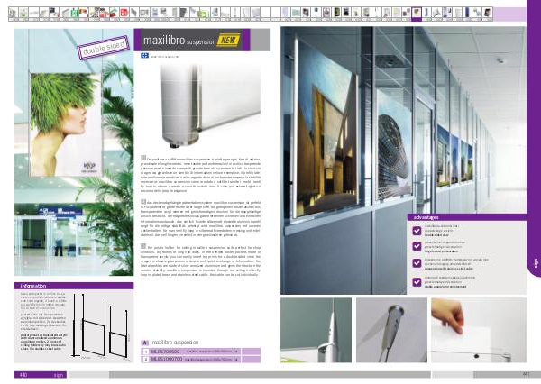
Task: Click the 'sign' label in the footer
Action: (x=59, y=375)
